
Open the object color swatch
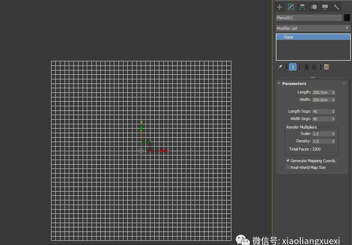point(347,18)
